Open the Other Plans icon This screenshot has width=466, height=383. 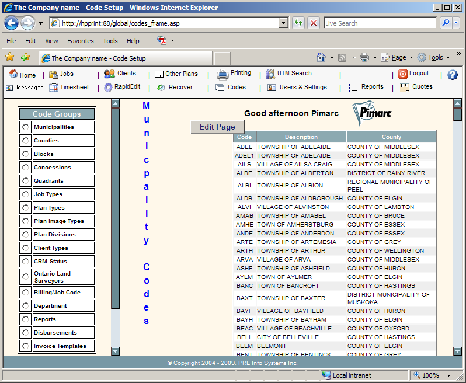point(159,74)
